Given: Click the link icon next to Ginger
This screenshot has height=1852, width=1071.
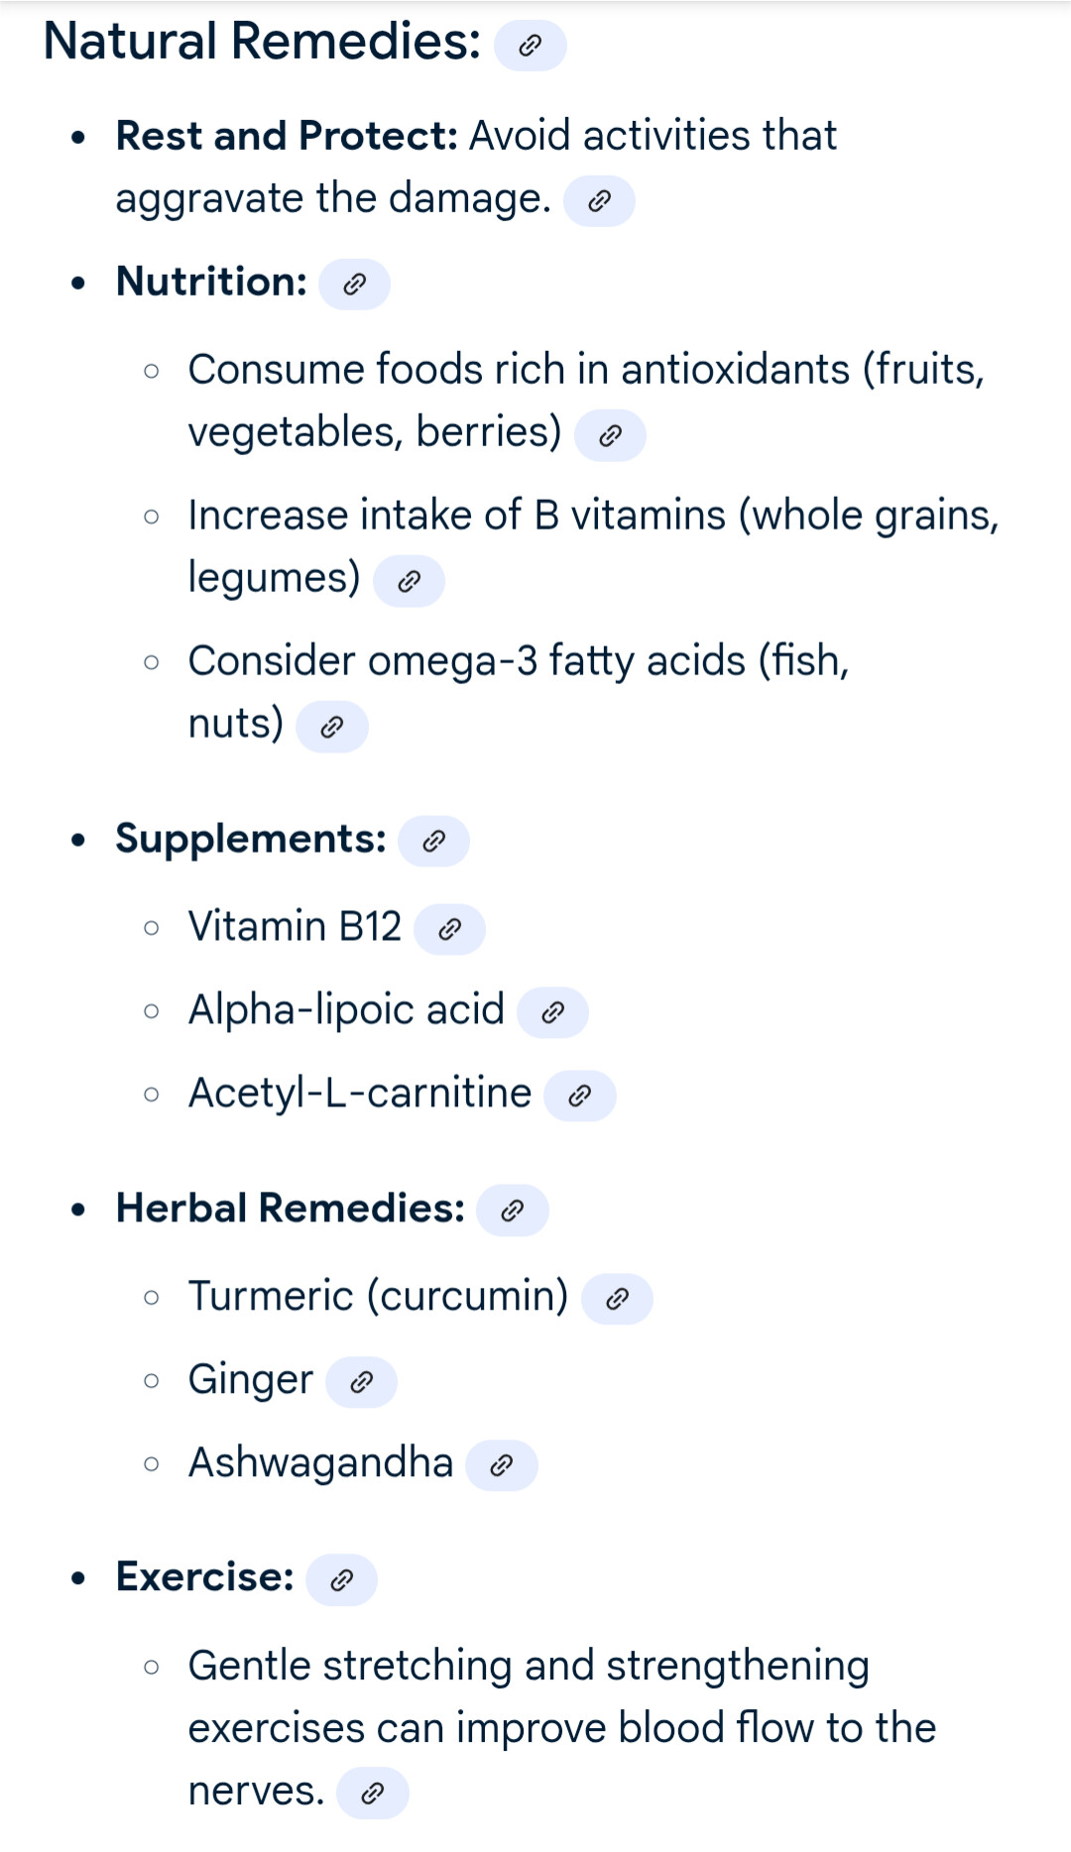Looking at the screenshot, I should [x=361, y=1382].
